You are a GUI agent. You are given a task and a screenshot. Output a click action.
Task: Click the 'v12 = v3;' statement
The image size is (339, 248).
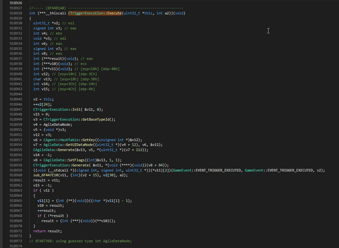pos(42,135)
